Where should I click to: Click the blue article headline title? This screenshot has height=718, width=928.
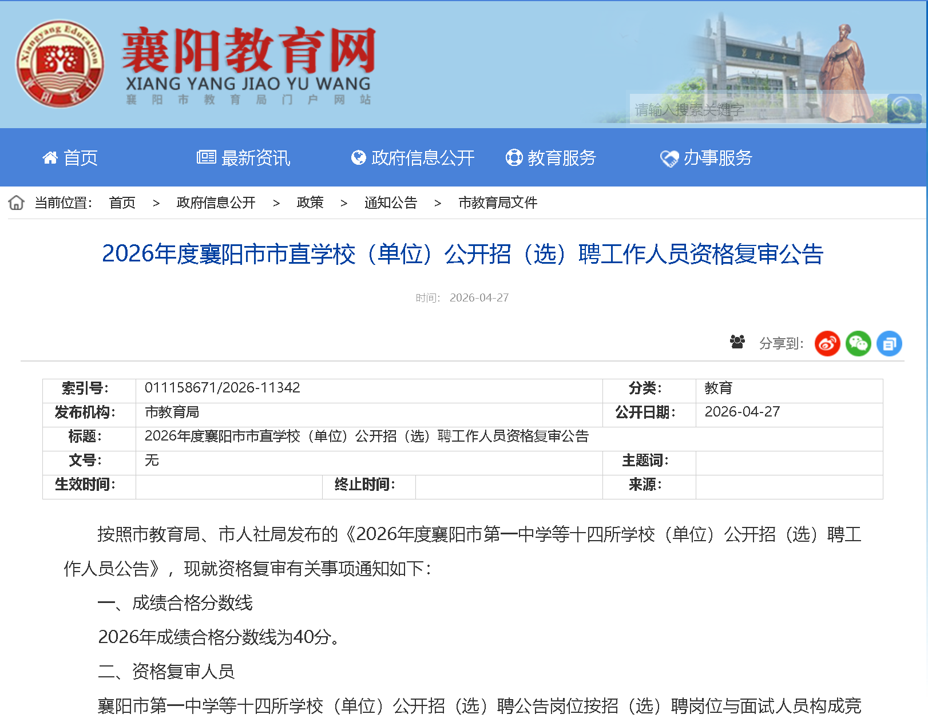click(x=462, y=254)
